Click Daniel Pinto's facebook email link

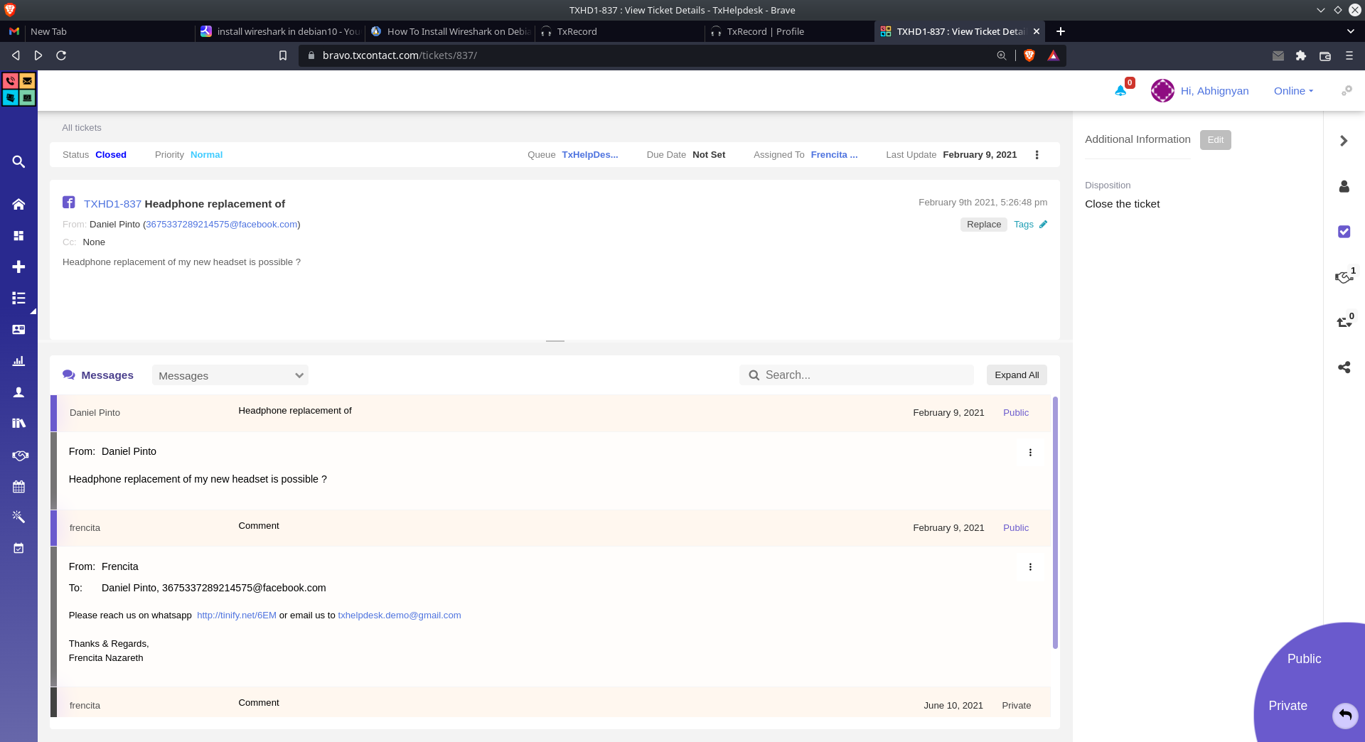[x=222, y=225]
